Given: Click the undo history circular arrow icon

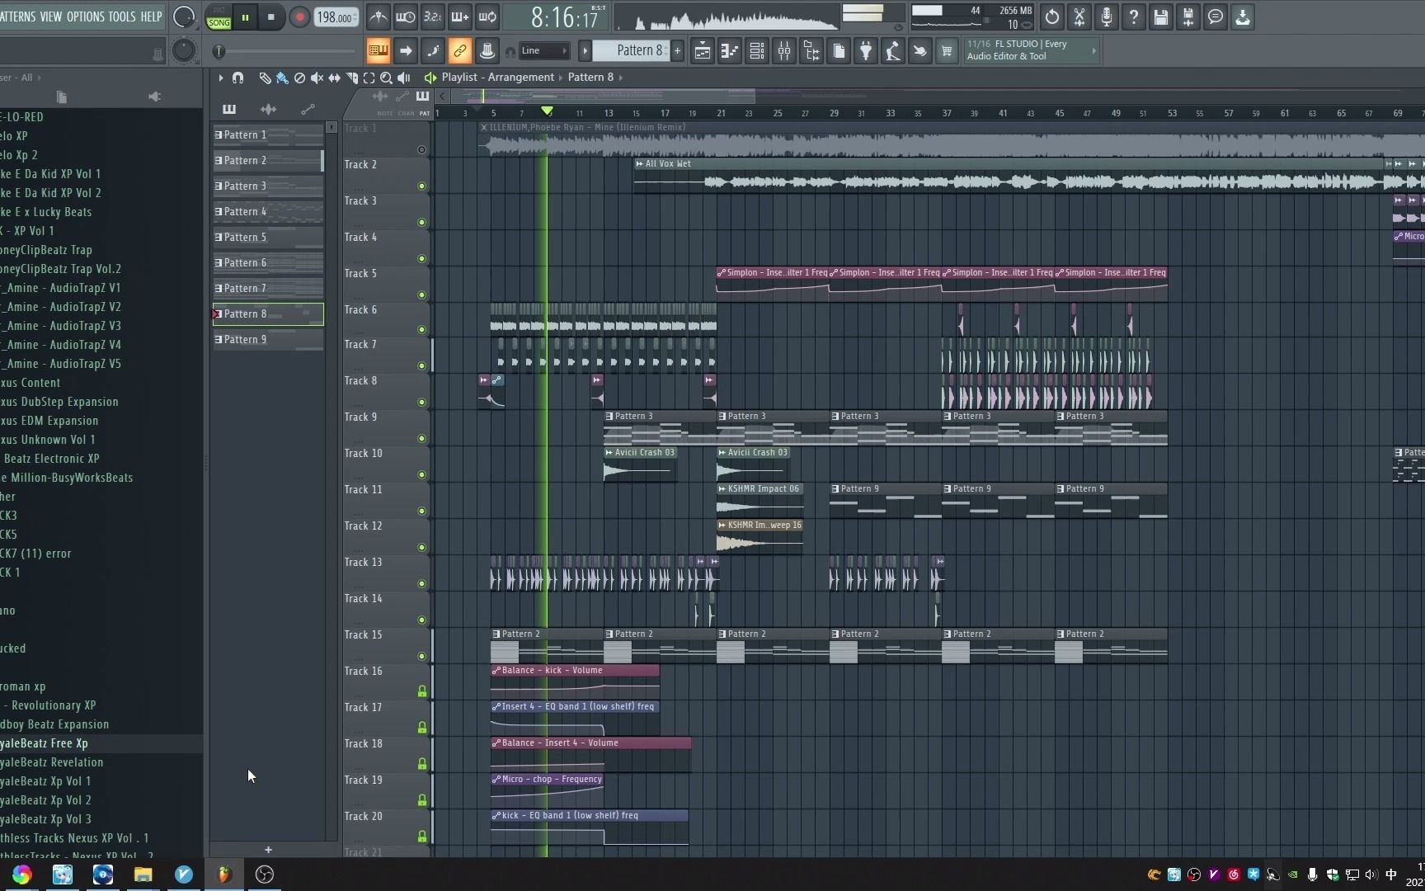Looking at the screenshot, I should tap(1052, 16).
